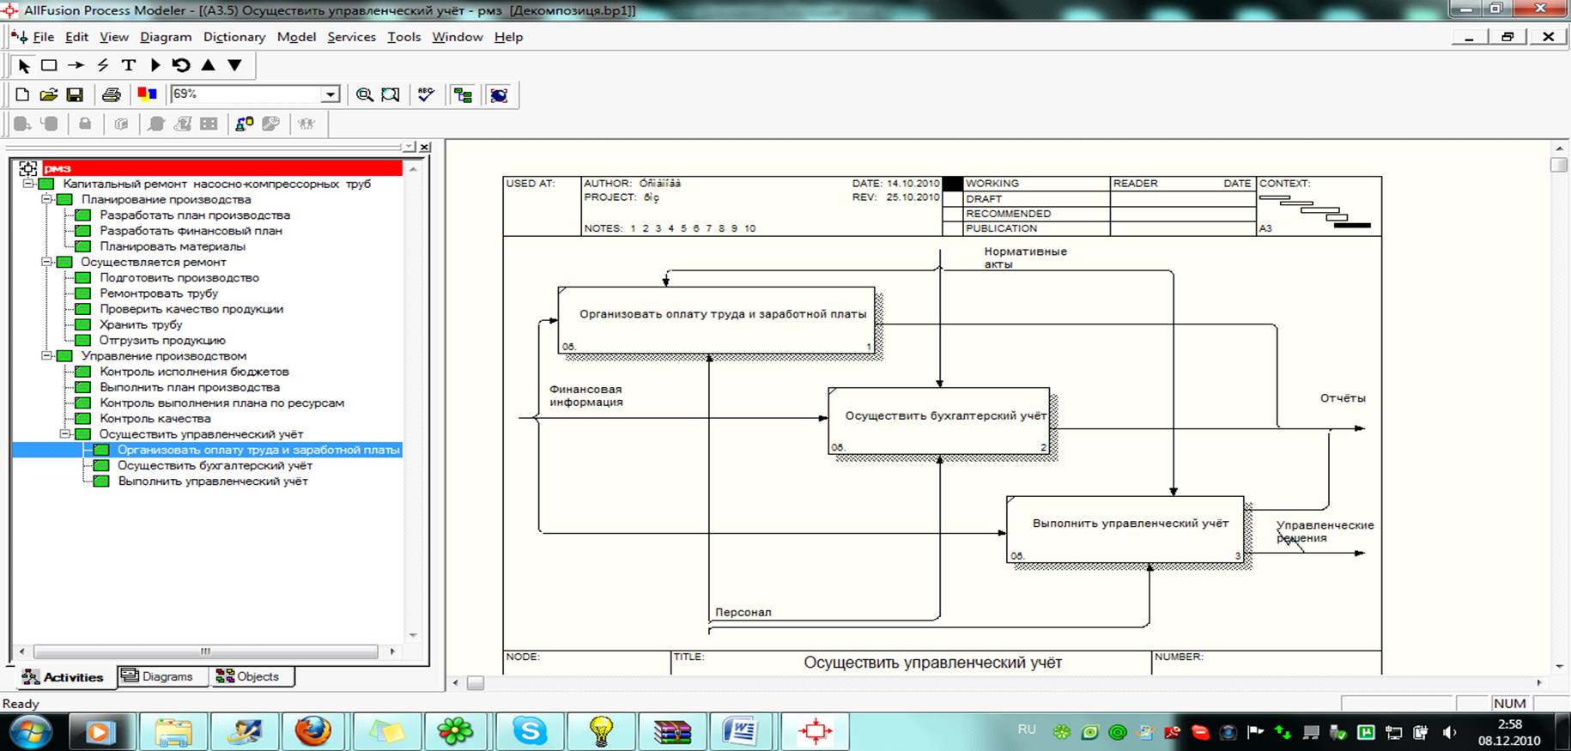The height and width of the screenshot is (751, 1571).
Task: Pick the Squiggle lightning tool
Action: point(103,65)
